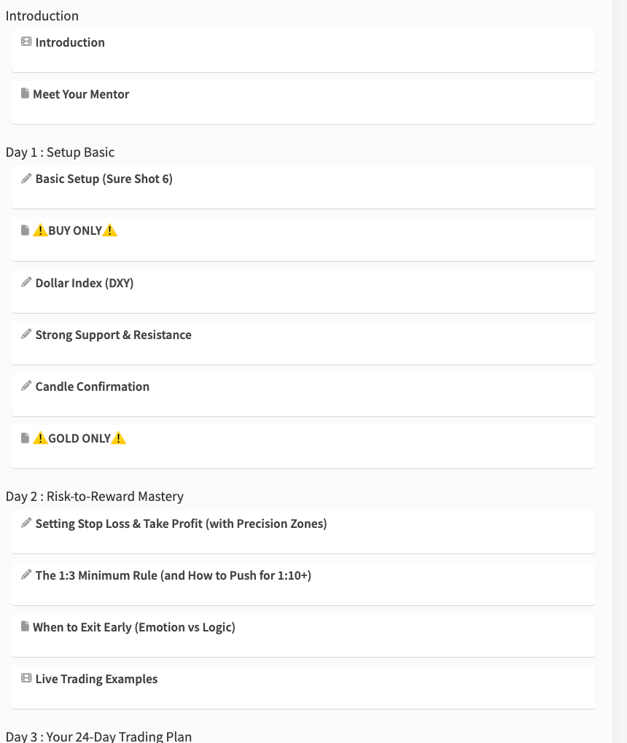Click the Day 1 : Setup Basic heading
The width and height of the screenshot is (627, 743).
click(x=60, y=152)
